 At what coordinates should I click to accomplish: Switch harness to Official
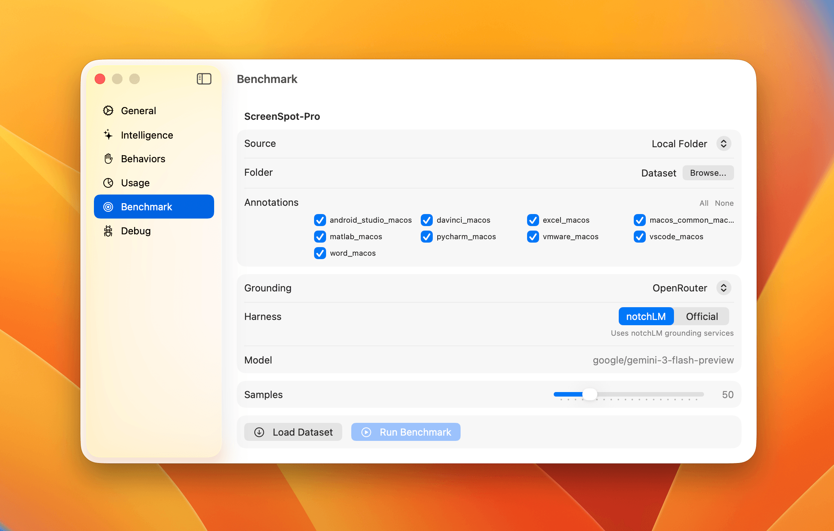click(702, 317)
